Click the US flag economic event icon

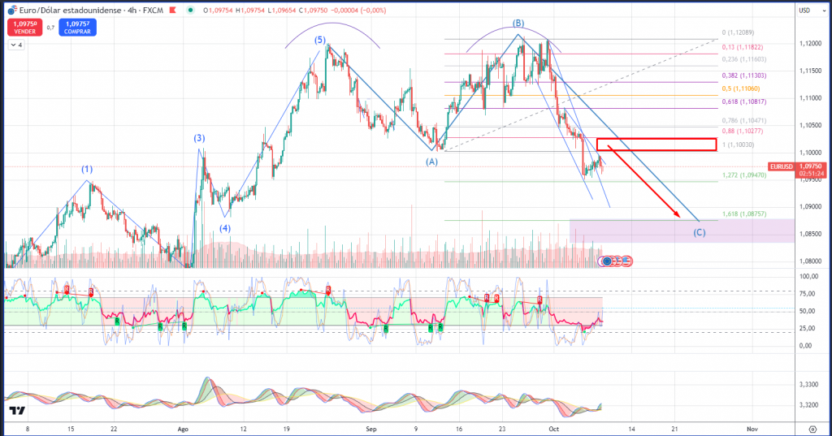point(626,261)
